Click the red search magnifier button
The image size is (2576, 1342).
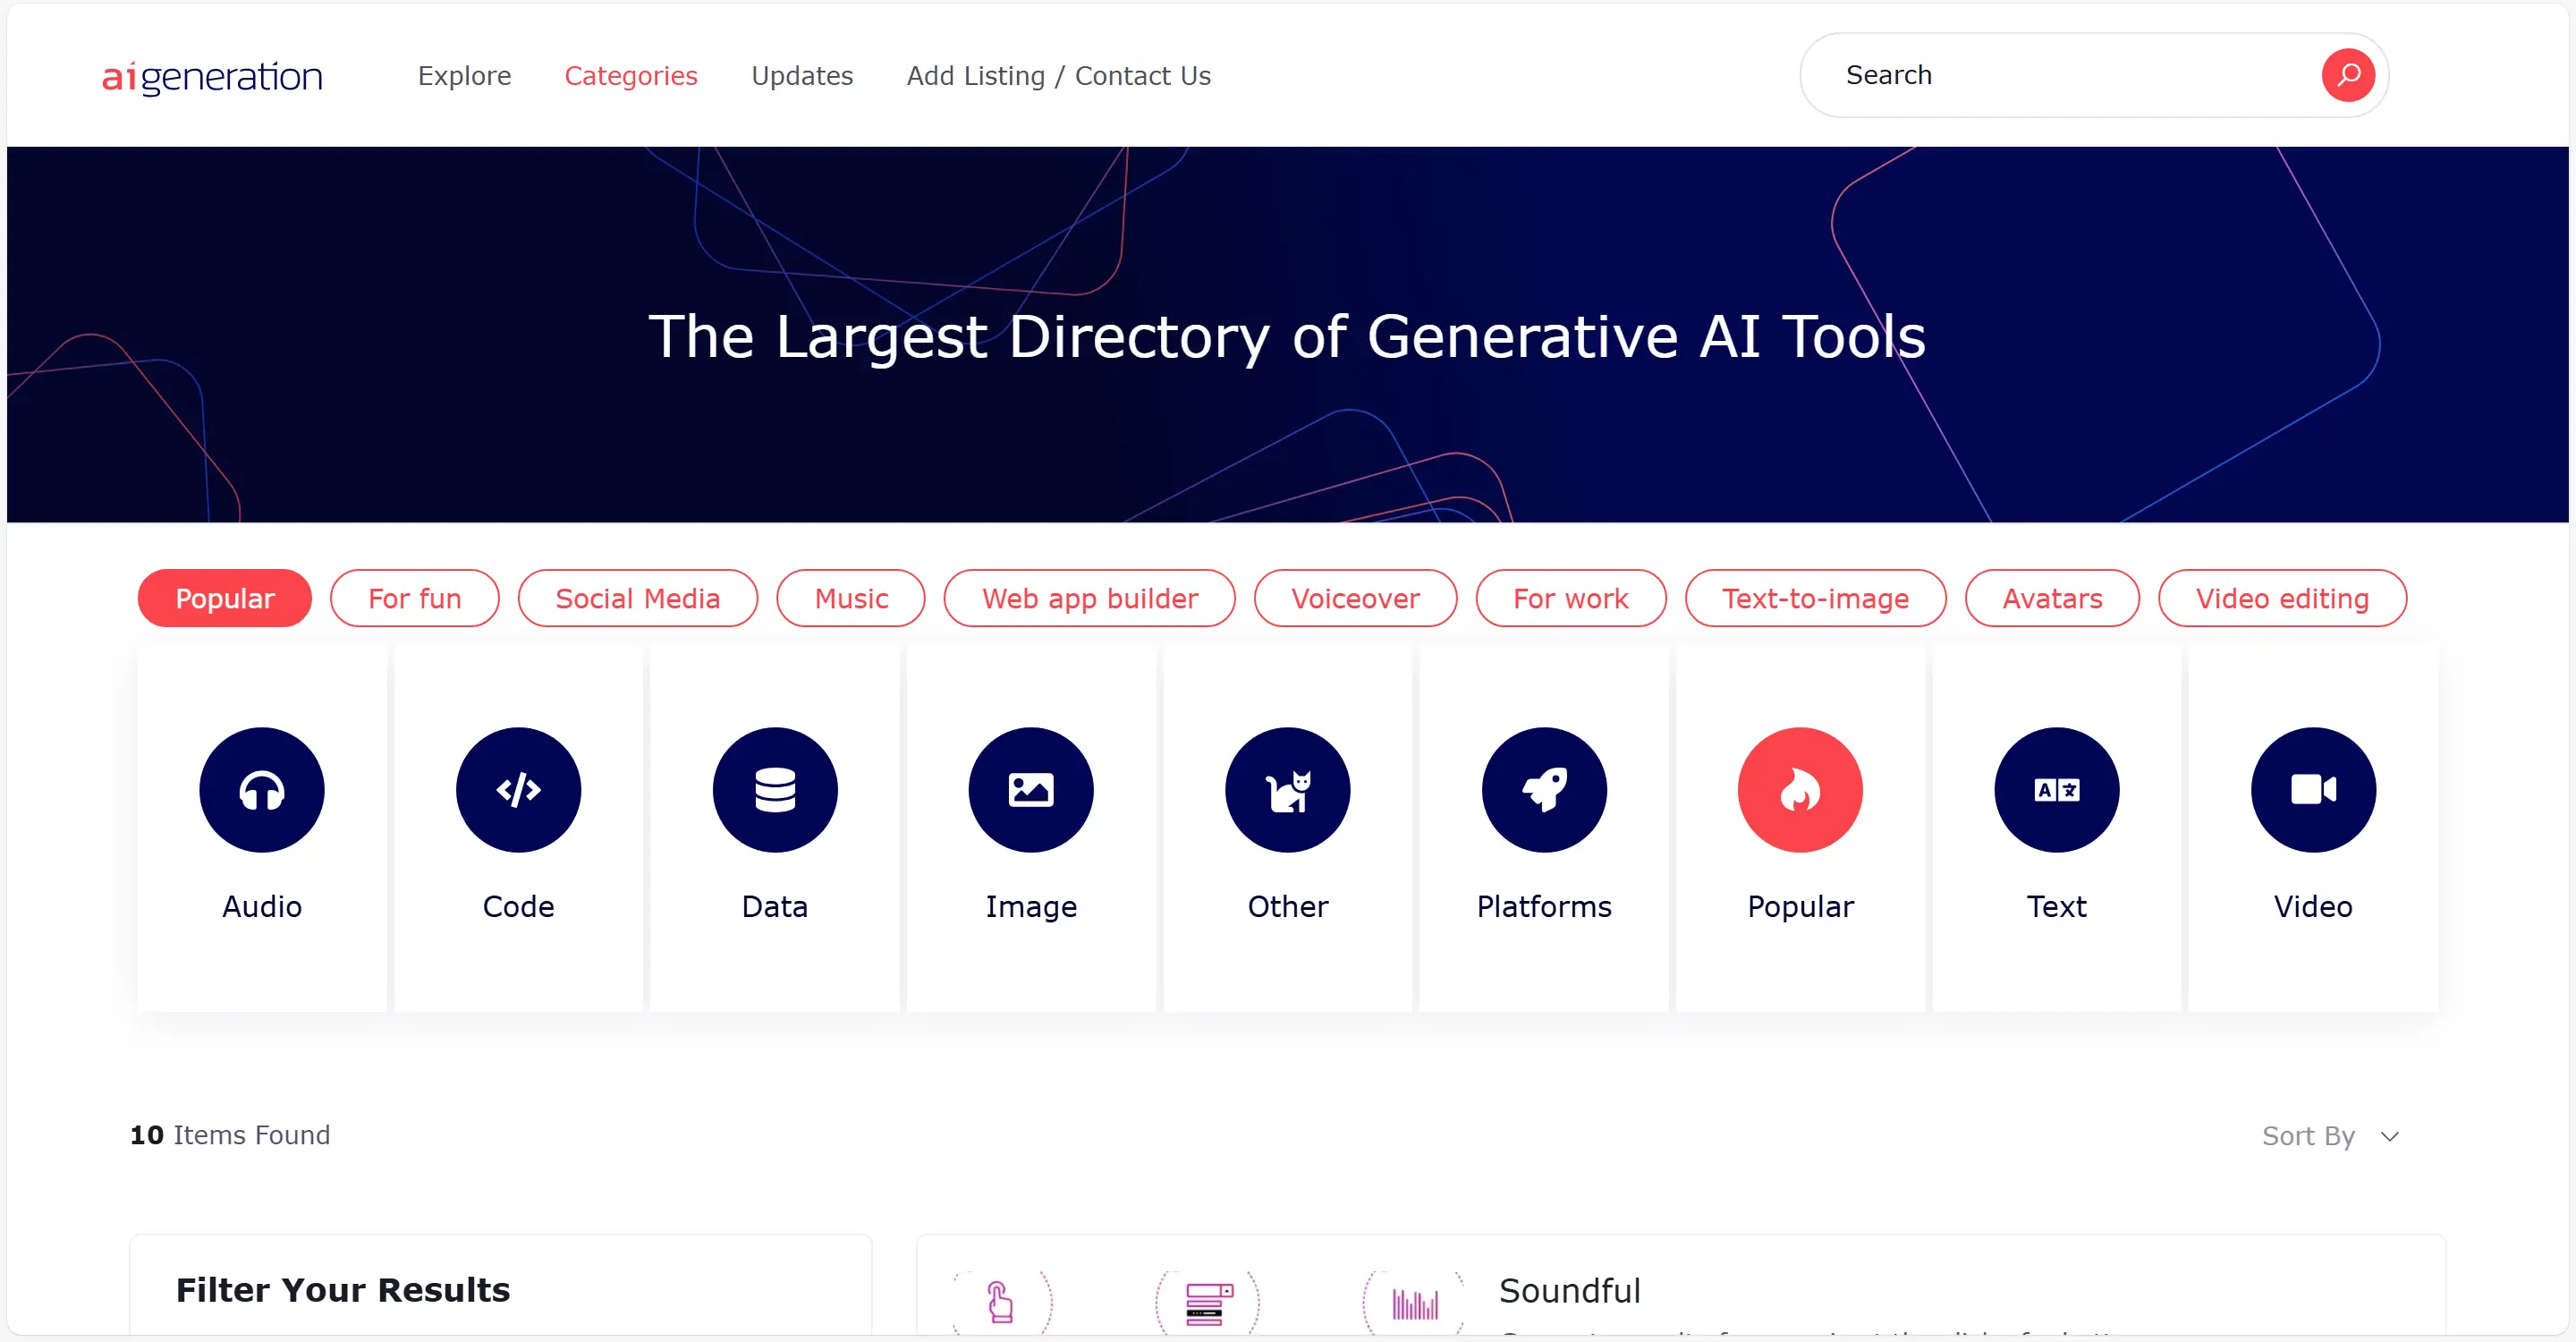[x=2348, y=75]
